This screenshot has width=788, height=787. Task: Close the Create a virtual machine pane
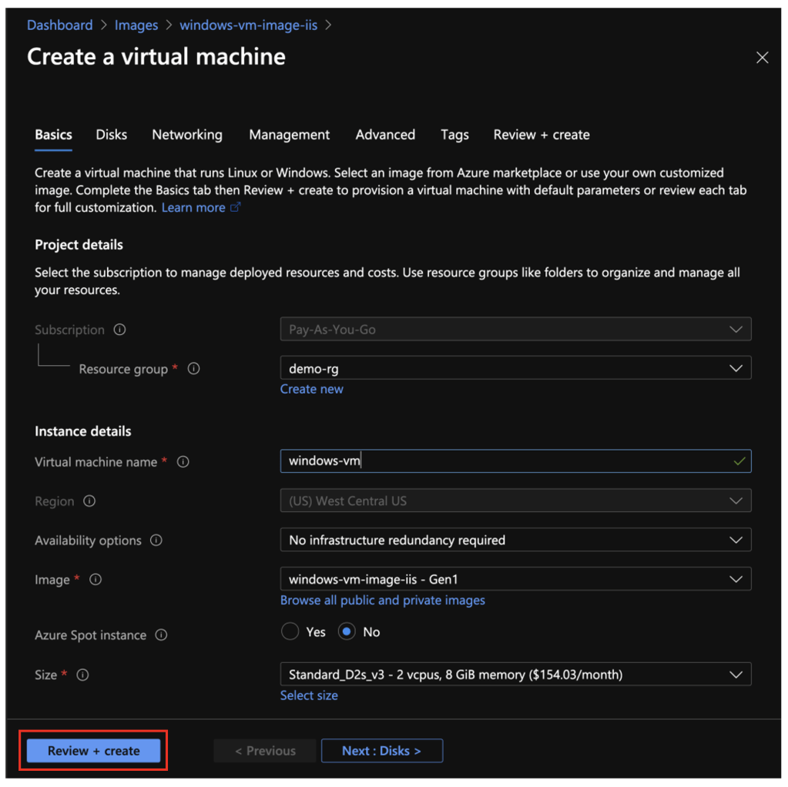pos(762,58)
